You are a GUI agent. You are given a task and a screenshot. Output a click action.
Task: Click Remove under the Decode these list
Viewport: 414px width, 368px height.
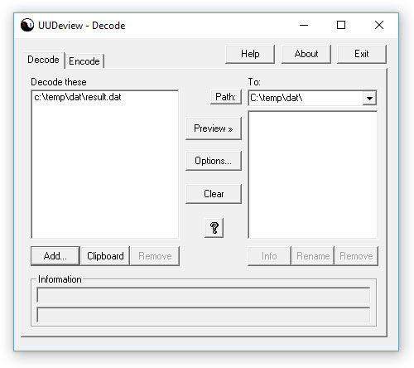(x=155, y=256)
